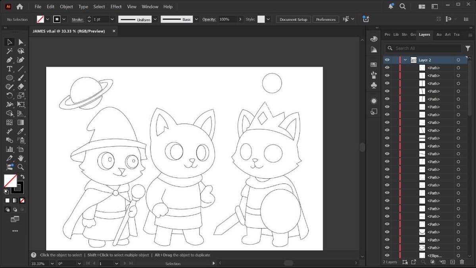476x268 pixels.
Task: Click the Home icon in top bar
Action: tap(19, 6)
